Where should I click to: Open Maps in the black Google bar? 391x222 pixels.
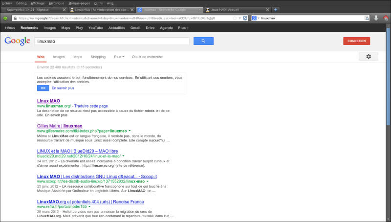tap(65, 28)
